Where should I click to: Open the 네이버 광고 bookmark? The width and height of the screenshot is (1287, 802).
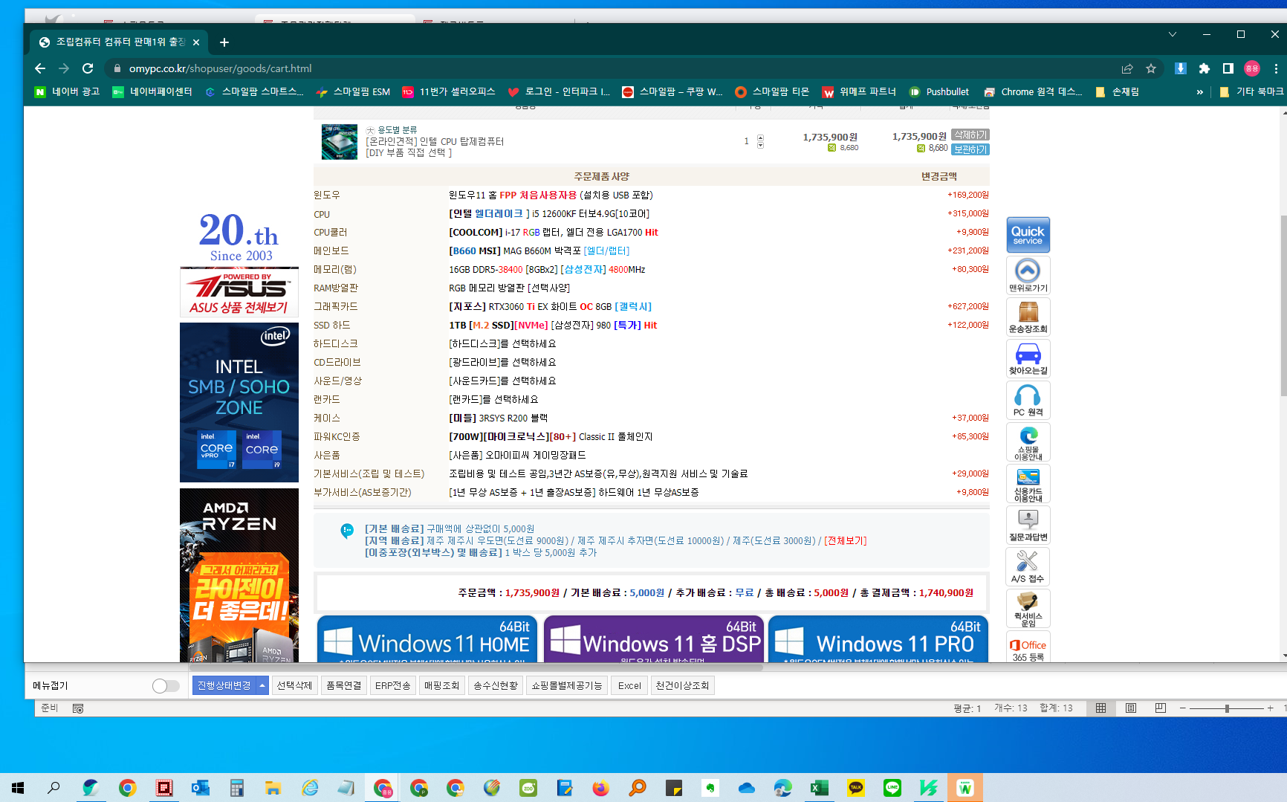68,92
